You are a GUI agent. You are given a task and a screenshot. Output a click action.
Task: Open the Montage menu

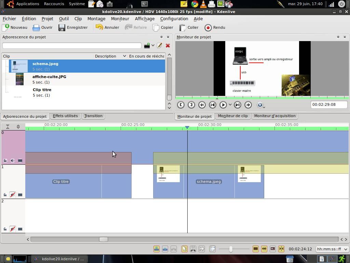[96, 19]
